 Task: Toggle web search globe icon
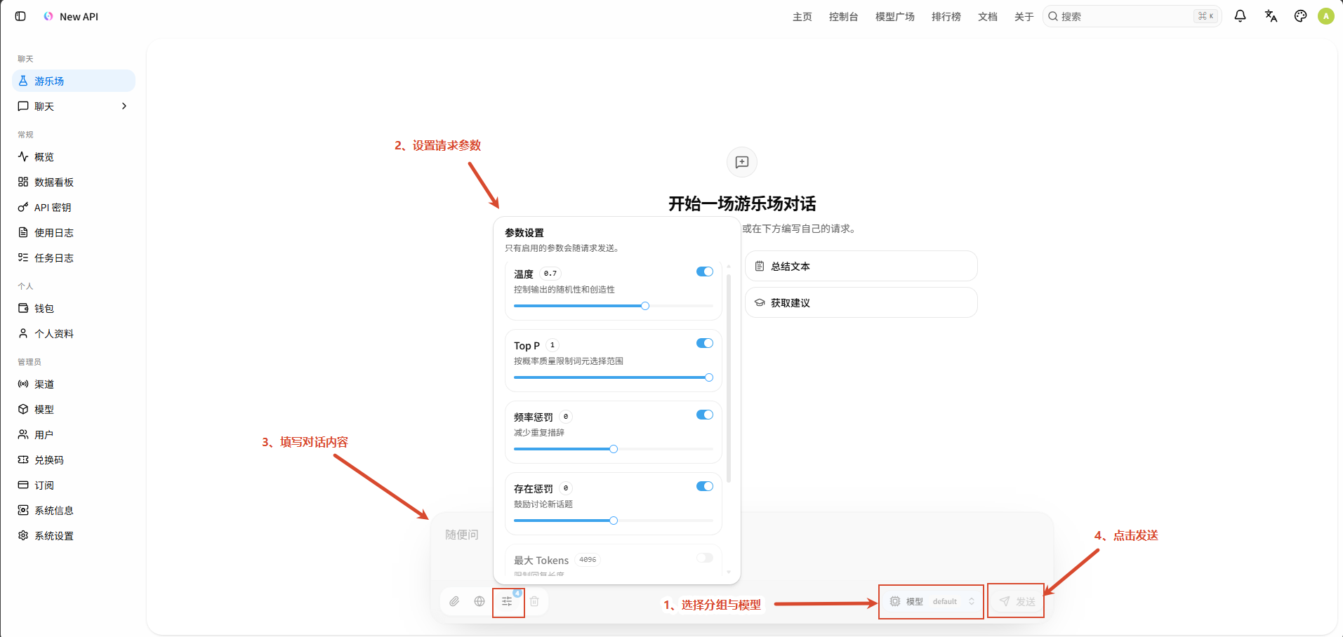tap(479, 601)
